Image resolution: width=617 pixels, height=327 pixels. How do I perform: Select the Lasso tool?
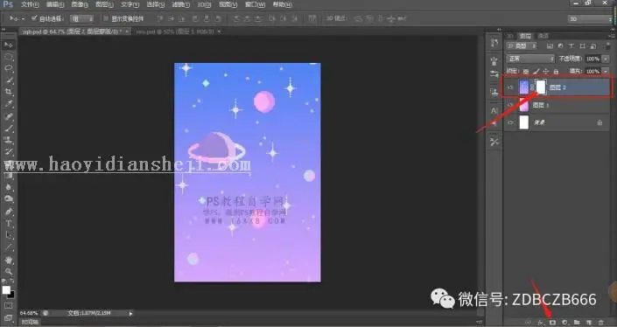[x=8, y=68]
